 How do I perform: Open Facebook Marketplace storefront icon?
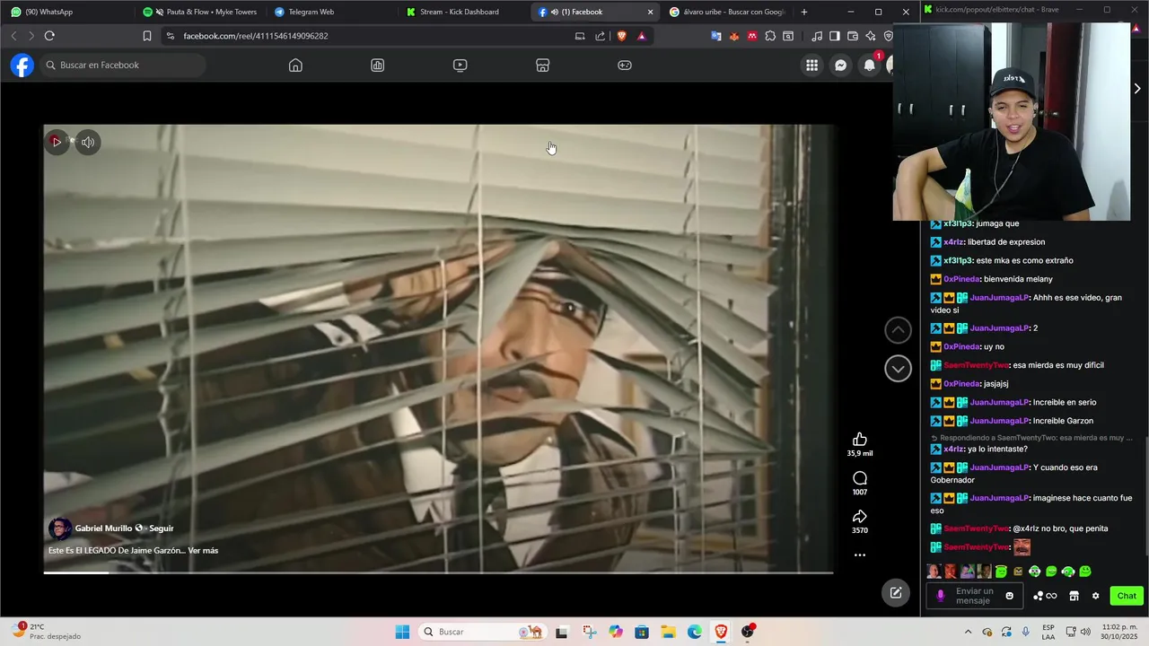542,65
